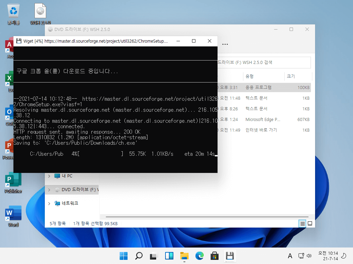The image size is (353, 264).
Task: Select DVD 드라이브 (F:) in navigation pane
Action: coord(77,190)
